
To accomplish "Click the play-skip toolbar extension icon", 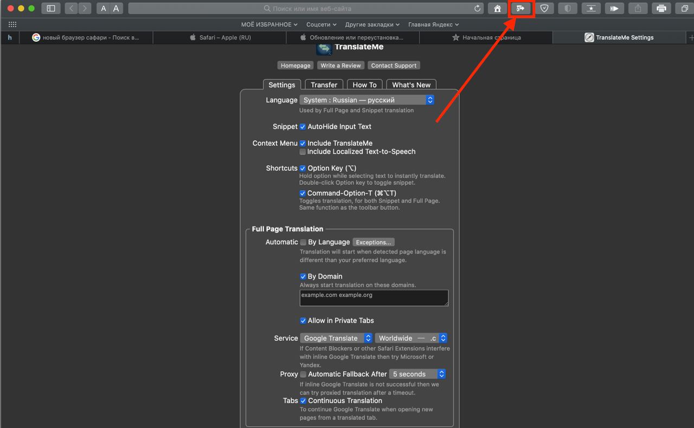I will 614,8.
